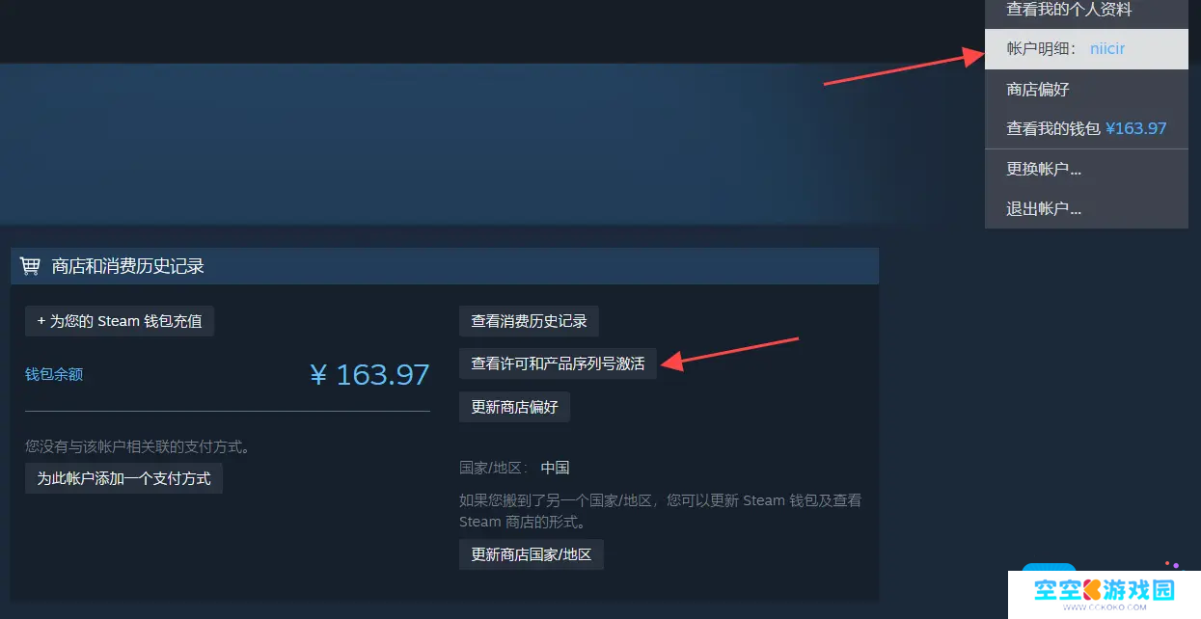Click the niicir username link
This screenshot has width=1201, height=619.
(x=1107, y=48)
